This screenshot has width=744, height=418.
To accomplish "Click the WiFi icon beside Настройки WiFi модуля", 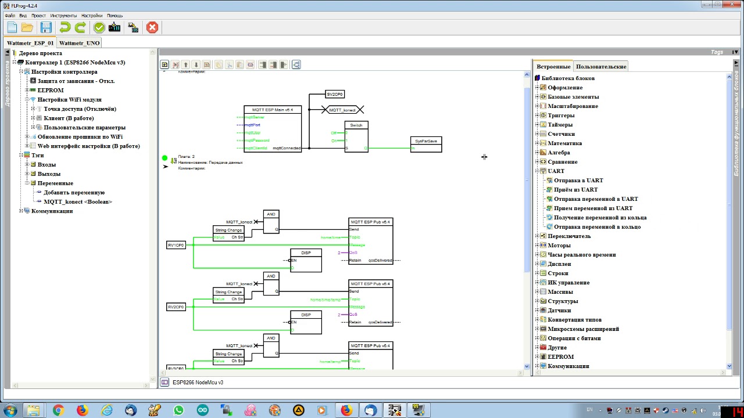I will [x=33, y=100].
